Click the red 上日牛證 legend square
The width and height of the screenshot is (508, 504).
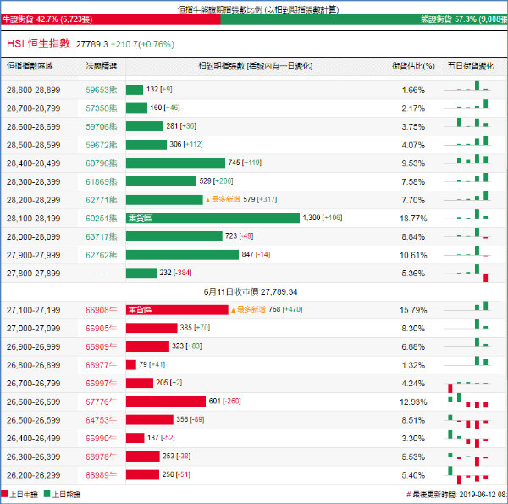[x=4, y=494]
